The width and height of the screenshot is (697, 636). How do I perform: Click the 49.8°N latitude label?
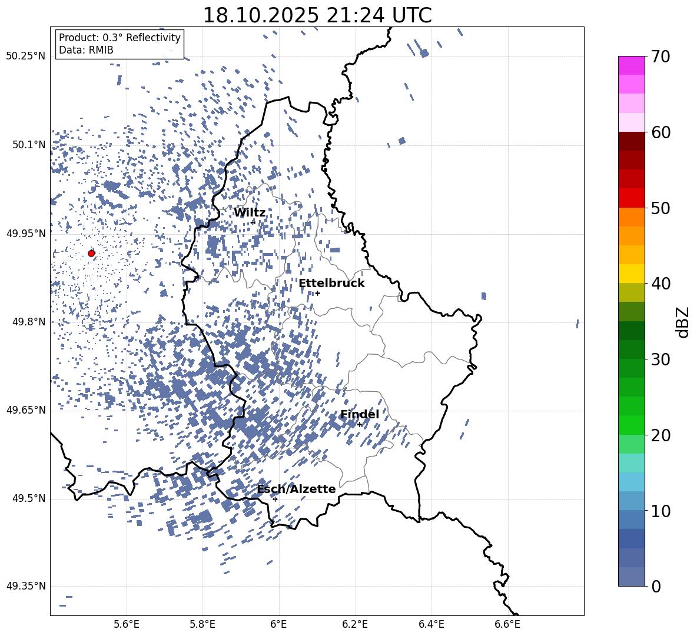point(28,322)
